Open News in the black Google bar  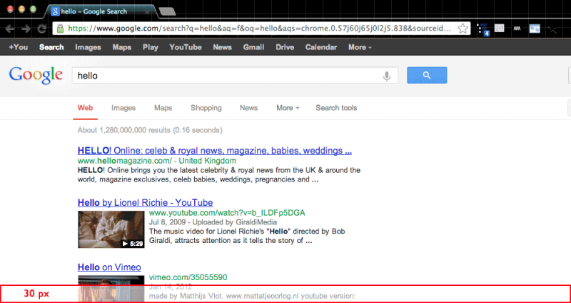point(222,47)
